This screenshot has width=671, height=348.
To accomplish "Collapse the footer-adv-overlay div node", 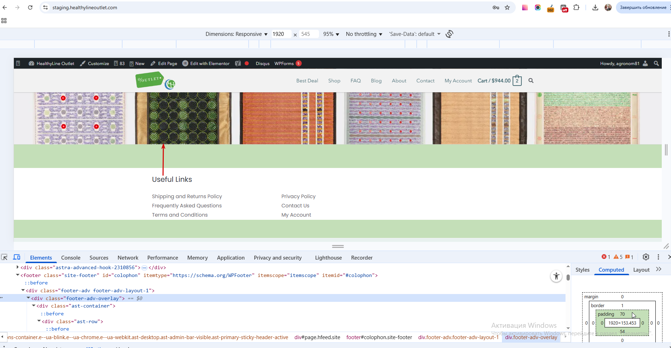I will pos(28,298).
